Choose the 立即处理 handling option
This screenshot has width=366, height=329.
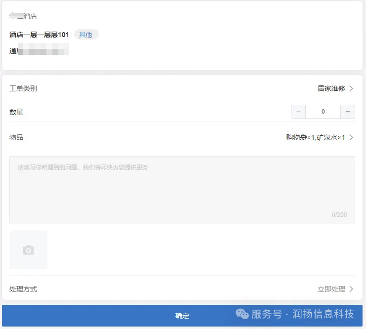pos(331,289)
